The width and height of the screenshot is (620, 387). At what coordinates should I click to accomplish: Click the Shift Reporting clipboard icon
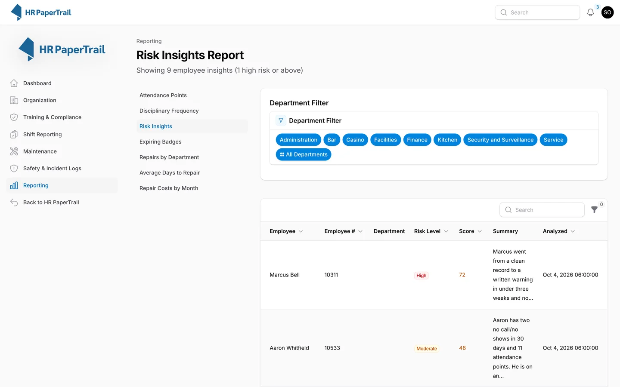coord(14,135)
